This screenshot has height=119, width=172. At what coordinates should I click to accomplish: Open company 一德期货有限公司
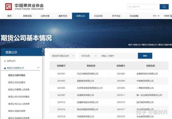click(145, 88)
